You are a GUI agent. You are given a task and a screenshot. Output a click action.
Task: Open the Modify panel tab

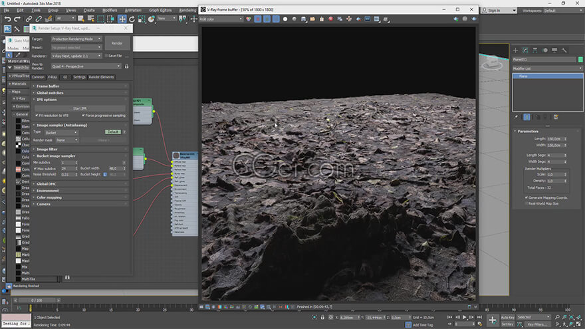pos(525,50)
